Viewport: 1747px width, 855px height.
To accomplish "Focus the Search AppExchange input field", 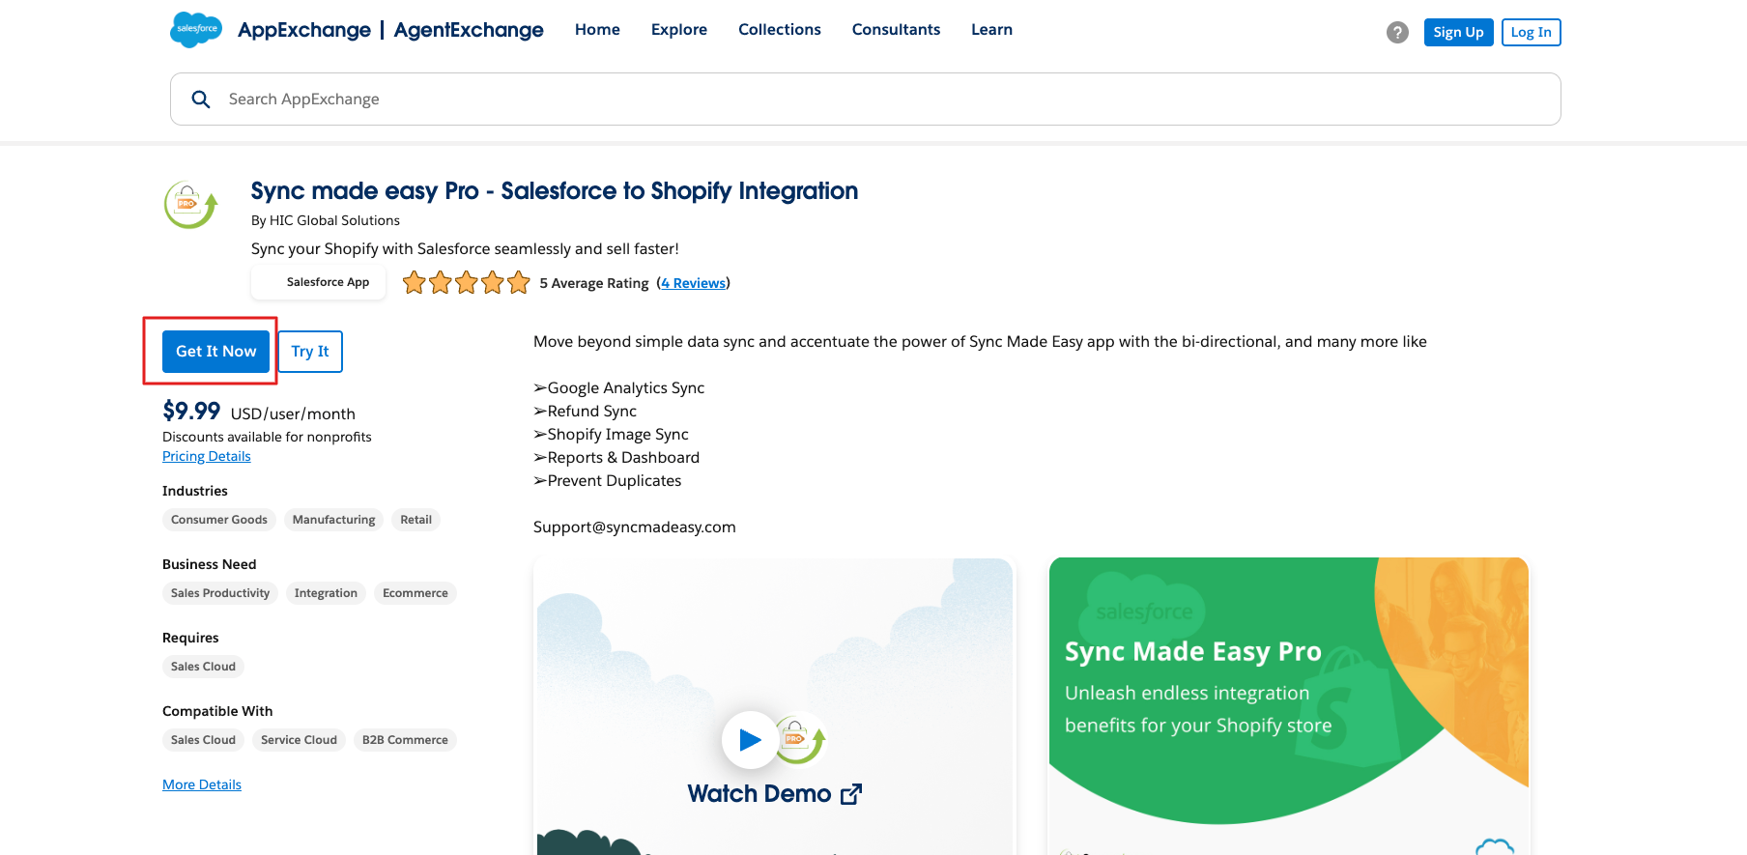I will pyautogui.click(x=870, y=100).
